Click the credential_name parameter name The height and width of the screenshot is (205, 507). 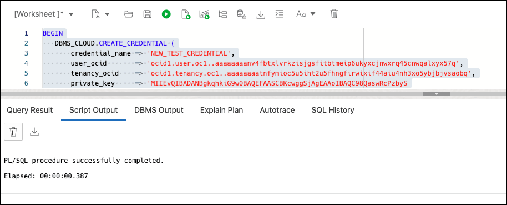[x=101, y=53]
